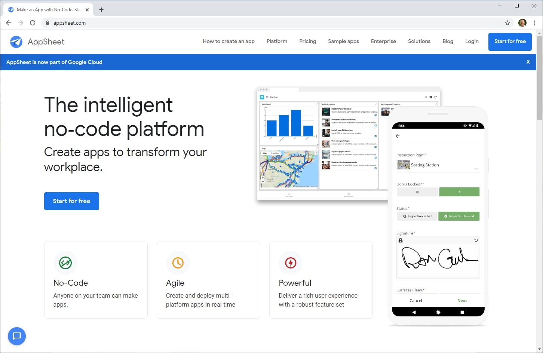Expand the Bar Chart panel
Screen dimensions: 543x353
point(317,104)
